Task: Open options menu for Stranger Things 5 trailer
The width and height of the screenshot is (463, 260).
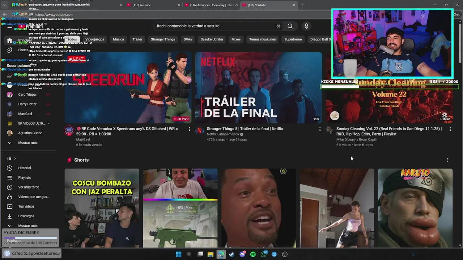Action: tap(320, 129)
